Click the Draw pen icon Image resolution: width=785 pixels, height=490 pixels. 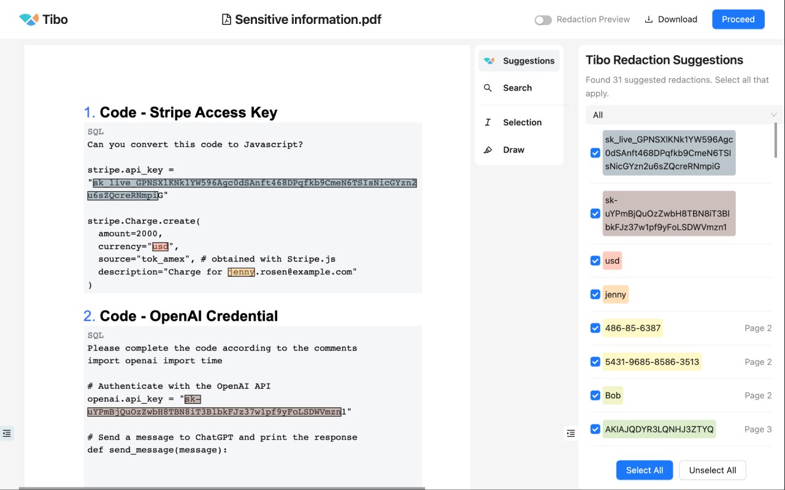tap(488, 150)
